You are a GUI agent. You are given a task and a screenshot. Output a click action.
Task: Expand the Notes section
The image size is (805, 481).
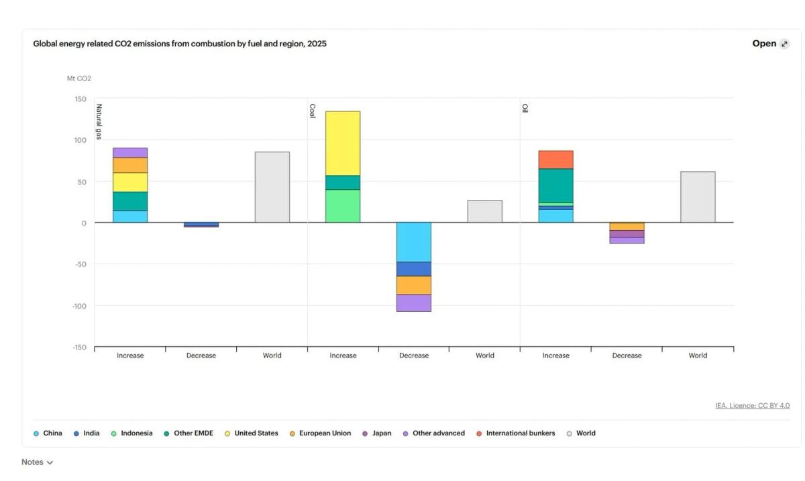click(32, 462)
